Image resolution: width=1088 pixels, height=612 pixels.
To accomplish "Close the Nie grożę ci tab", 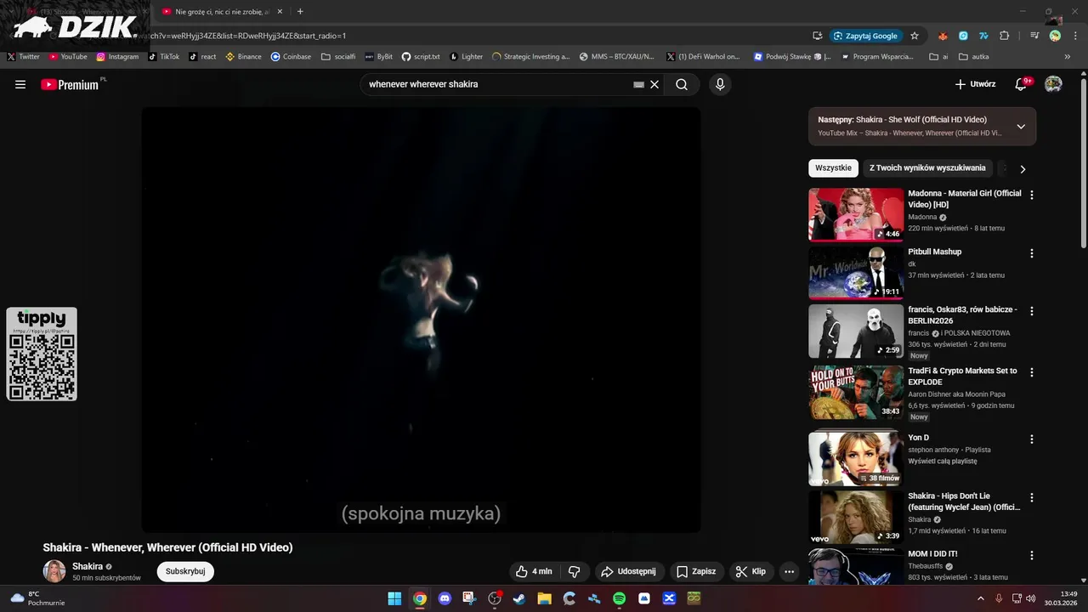I will pos(280,12).
